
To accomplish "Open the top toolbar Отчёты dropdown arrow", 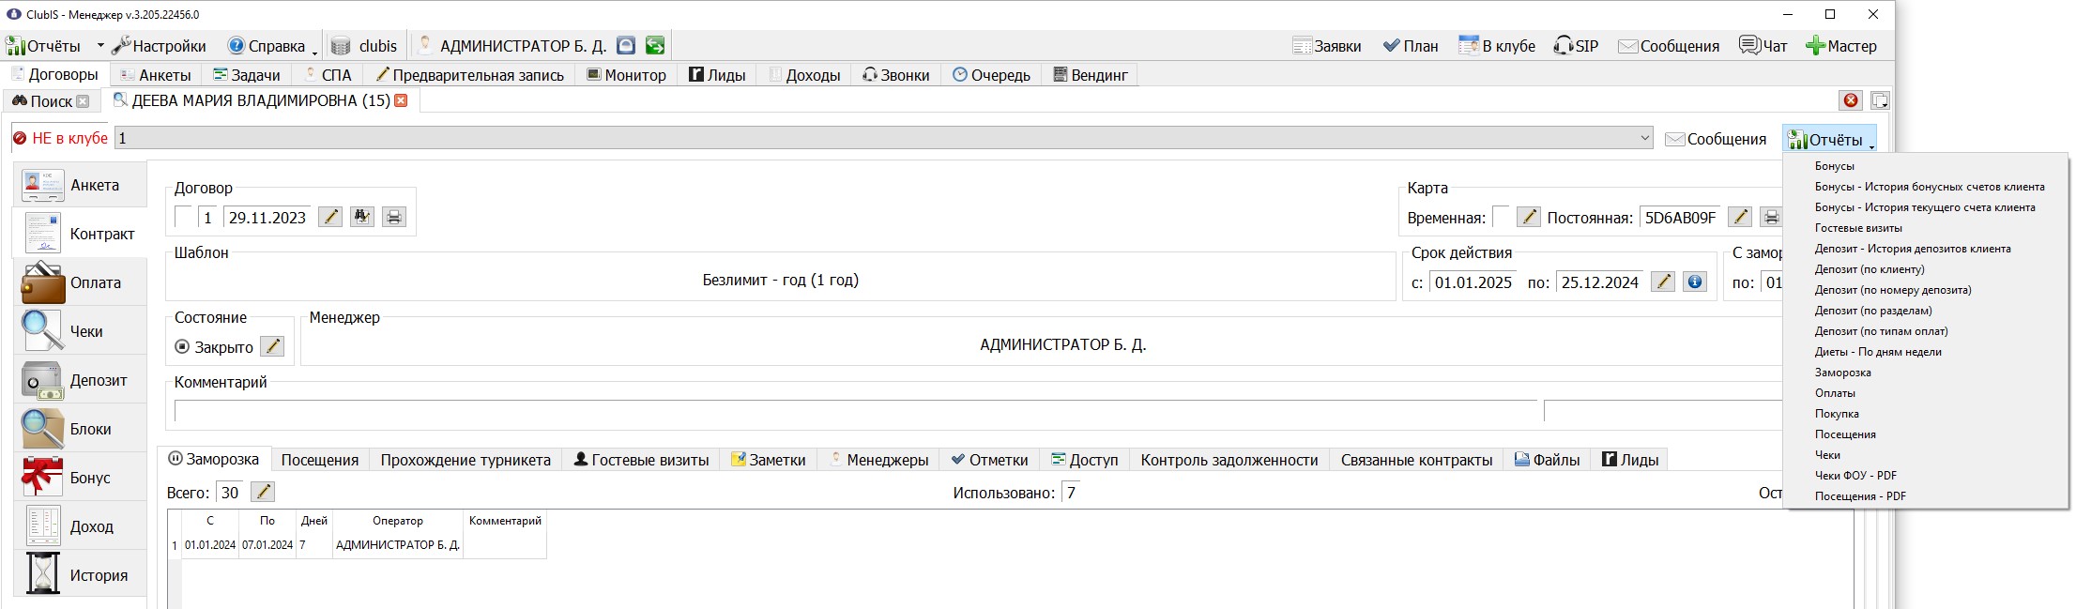I will click(99, 46).
